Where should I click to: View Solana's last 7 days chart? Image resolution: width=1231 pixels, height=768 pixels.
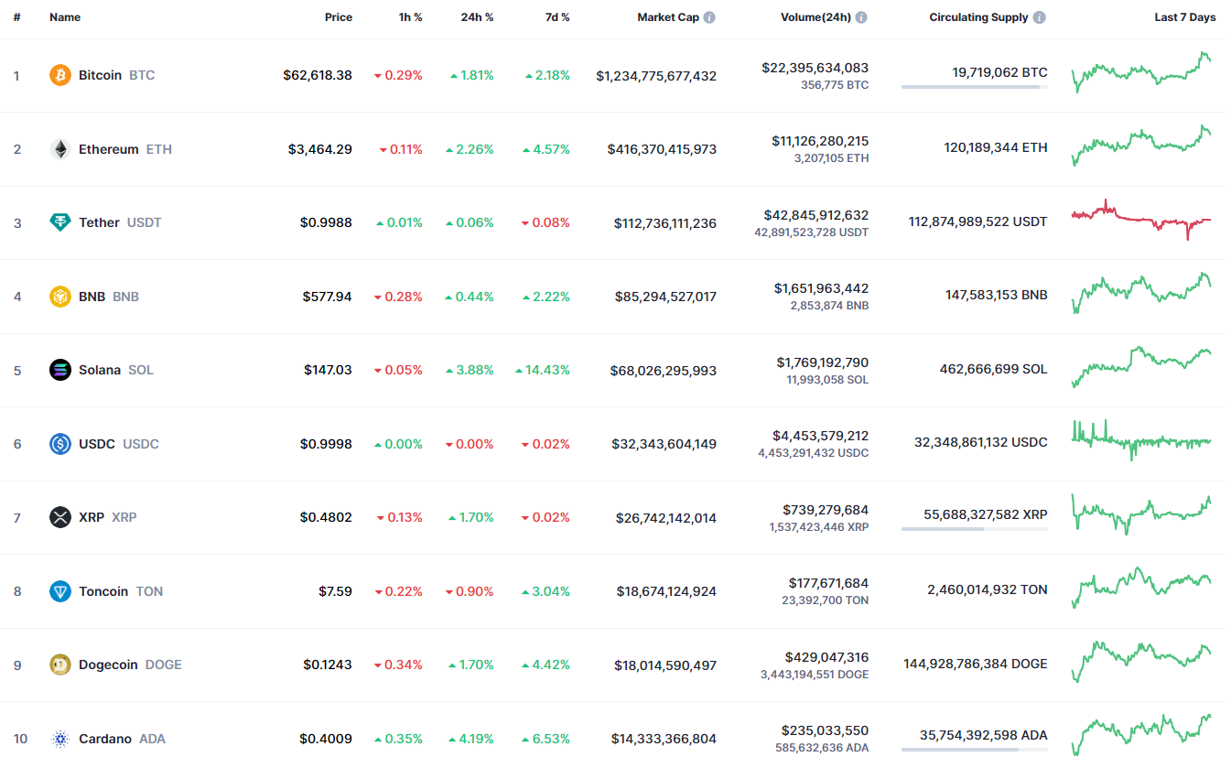[1141, 367]
